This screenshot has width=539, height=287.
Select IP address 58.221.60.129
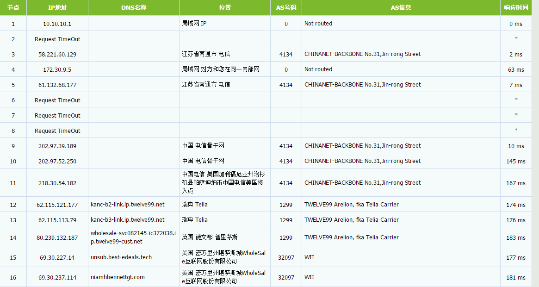[x=57, y=54]
